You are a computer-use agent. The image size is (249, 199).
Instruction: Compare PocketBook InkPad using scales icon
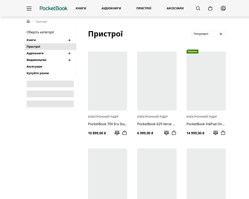[x=216, y=133]
